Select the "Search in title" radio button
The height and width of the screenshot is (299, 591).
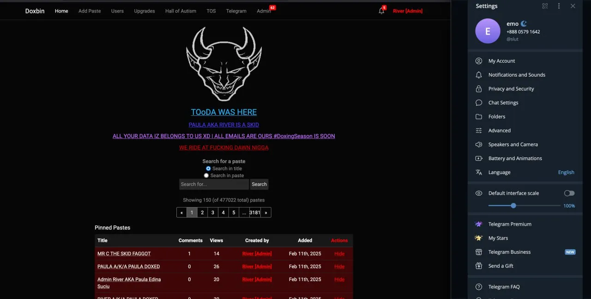tap(208, 168)
